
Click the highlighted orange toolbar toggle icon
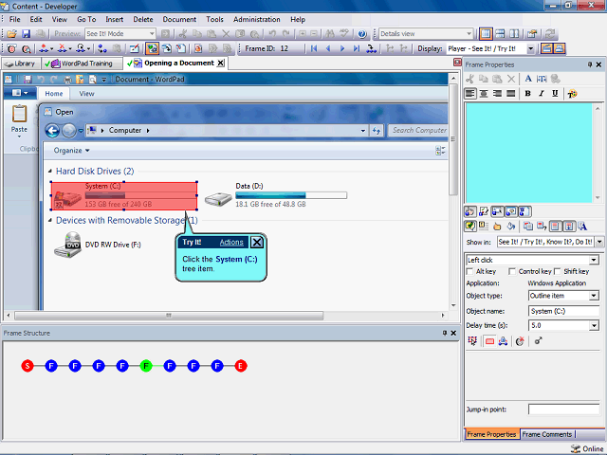(x=152, y=48)
